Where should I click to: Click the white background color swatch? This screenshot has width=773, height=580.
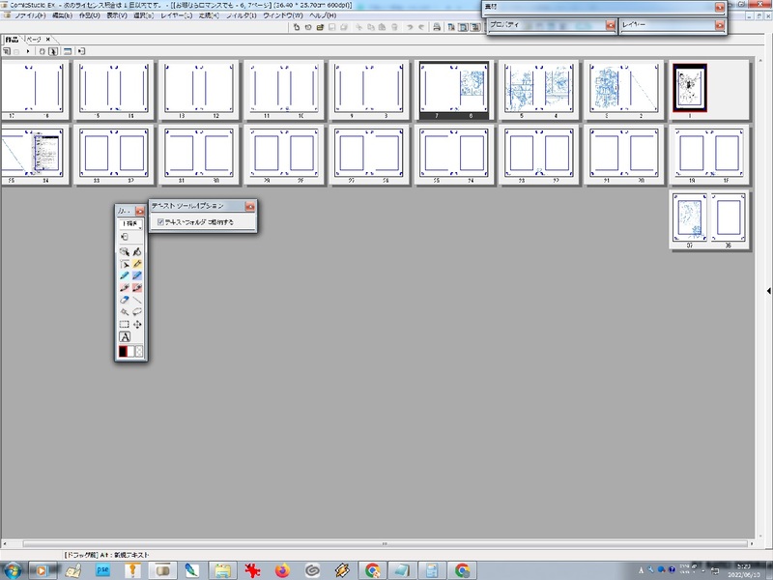[x=131, y=351]
